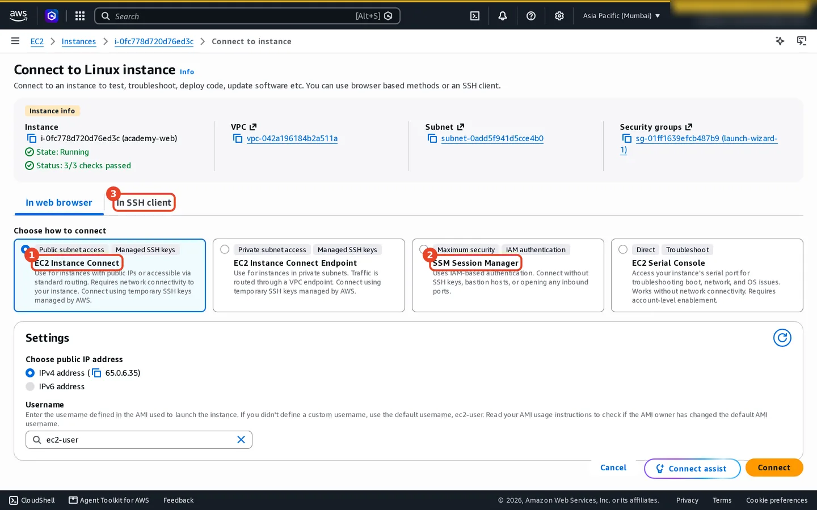
Task: Copy the VPC ID
Action: (x=238, y=138)
